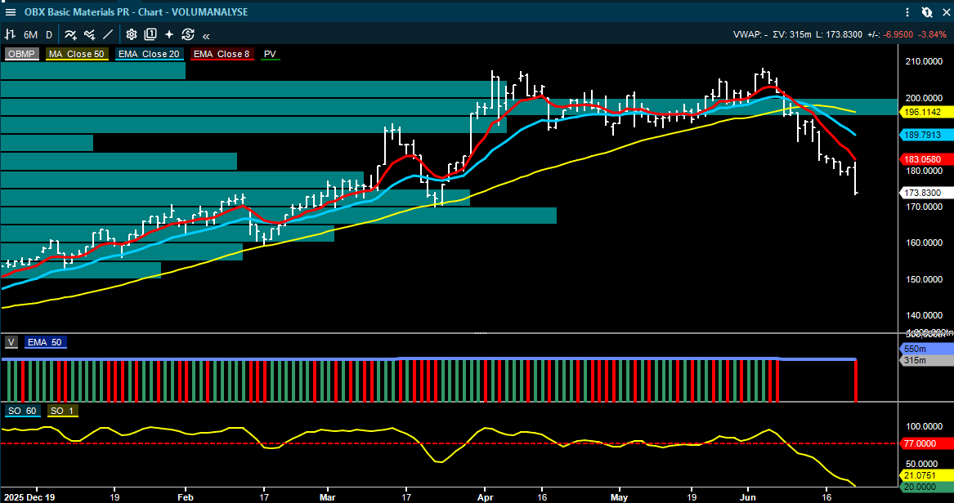The height and width of the screenshot is (503, 954).
Task: Open the 6M time period selector
Action: click(x=30, y=34)
